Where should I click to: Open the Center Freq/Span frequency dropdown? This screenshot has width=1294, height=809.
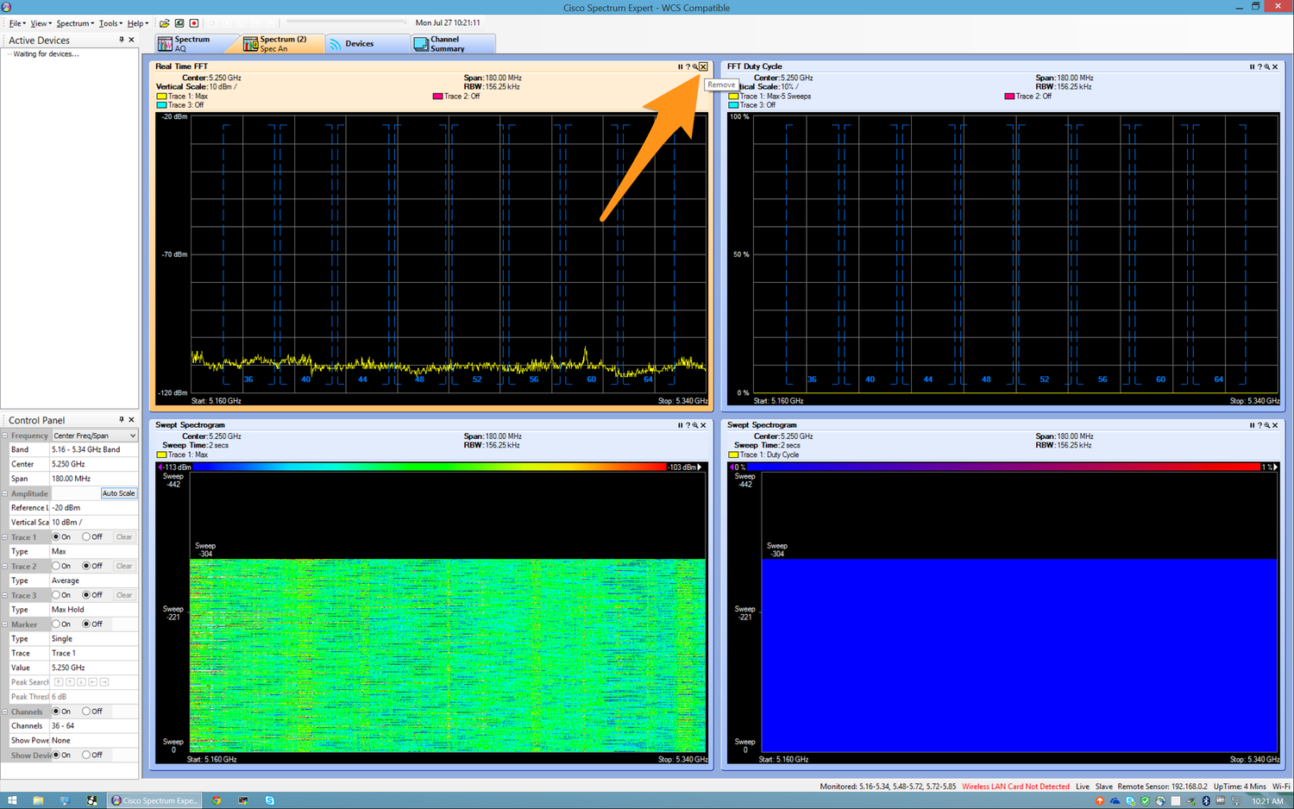[x=95, y=436]
